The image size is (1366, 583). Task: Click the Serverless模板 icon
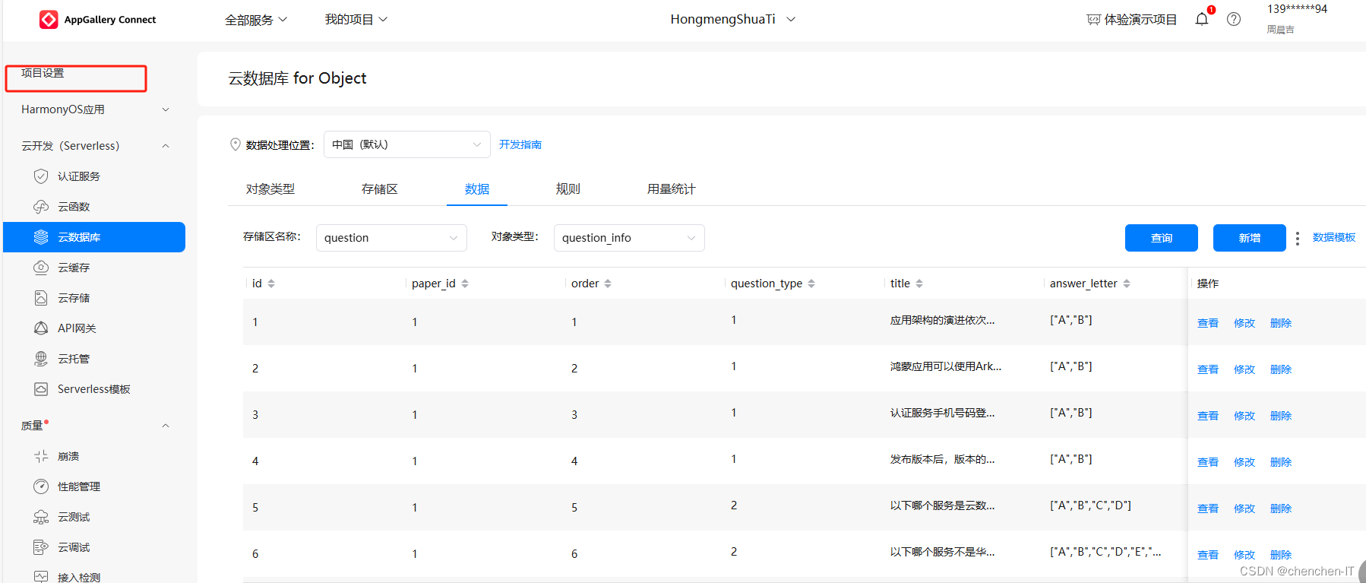tap(41, 389)
